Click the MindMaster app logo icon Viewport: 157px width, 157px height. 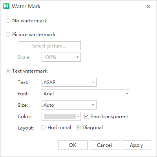[x=6, y=6]
